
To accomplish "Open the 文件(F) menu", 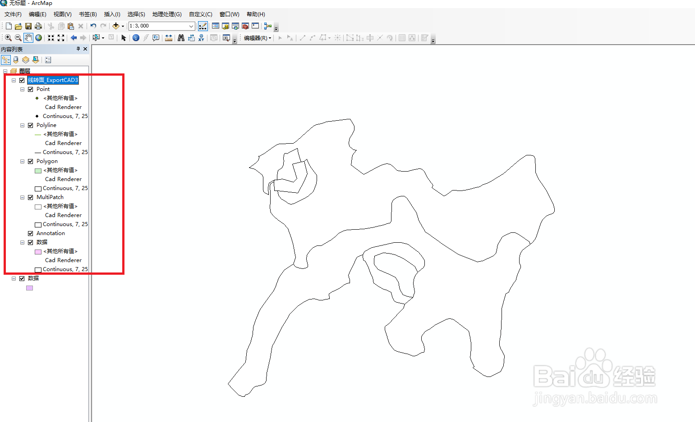I will [x=12, y=14].
